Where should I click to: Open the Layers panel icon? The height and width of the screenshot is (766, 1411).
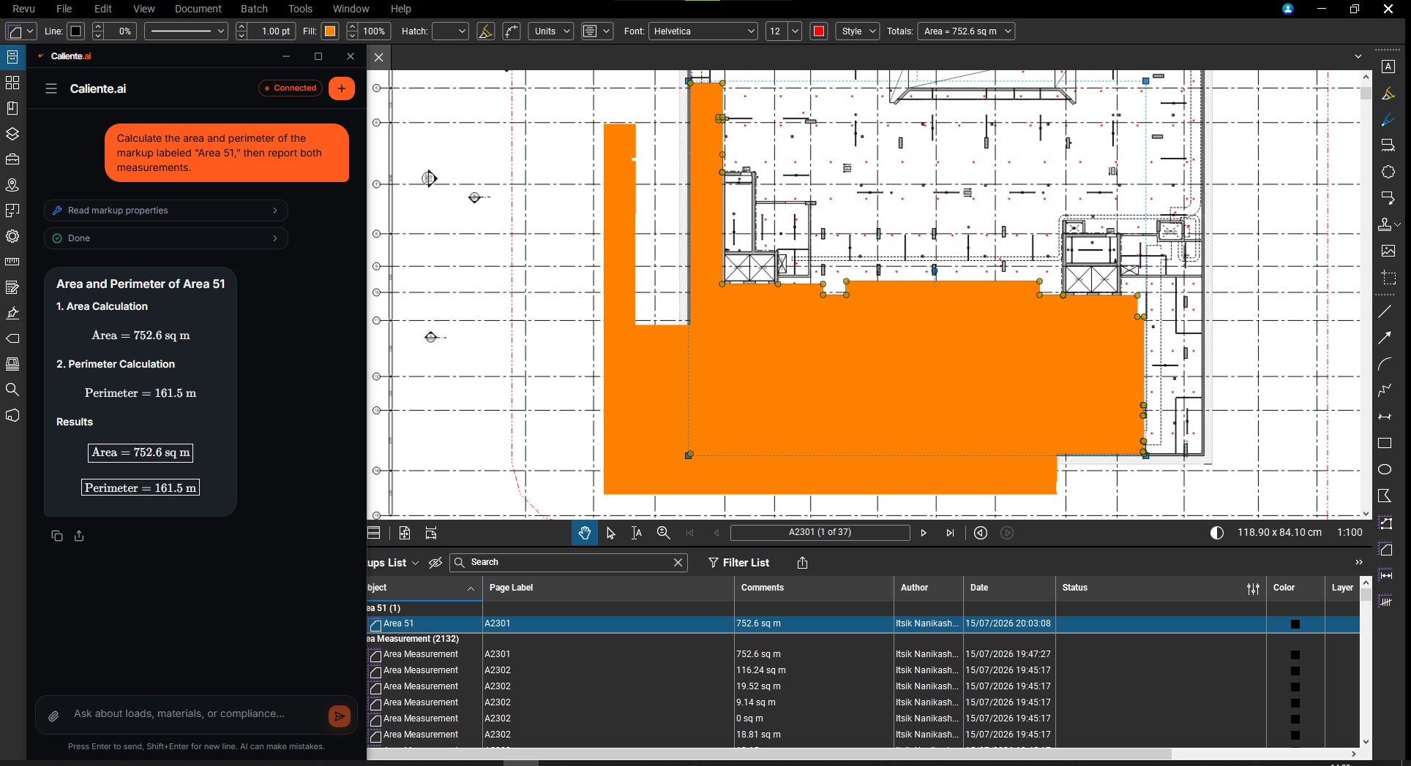12,134
